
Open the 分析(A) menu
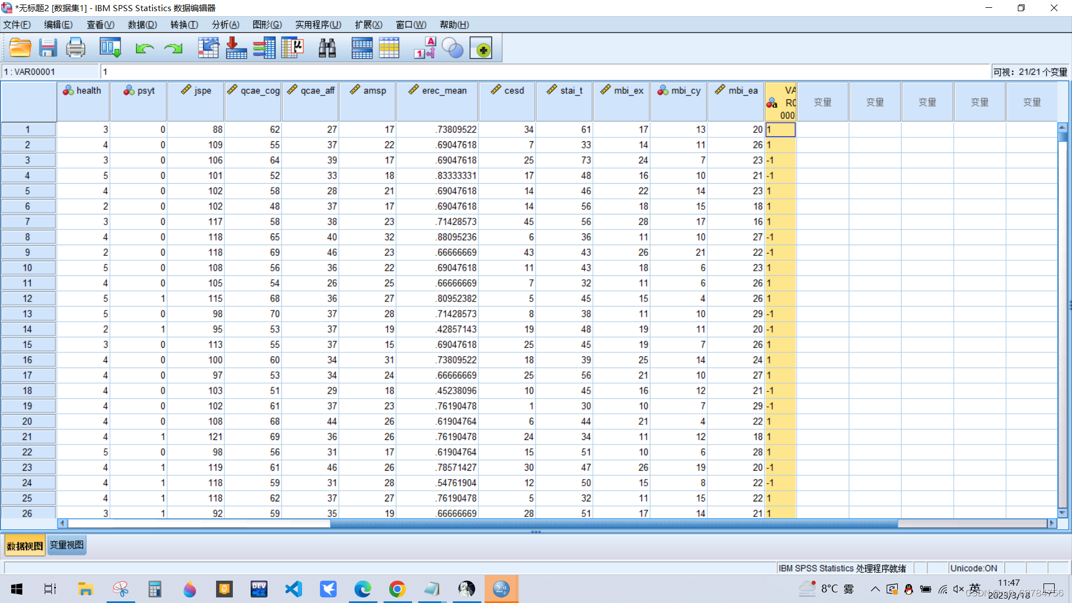pos(225,25)
